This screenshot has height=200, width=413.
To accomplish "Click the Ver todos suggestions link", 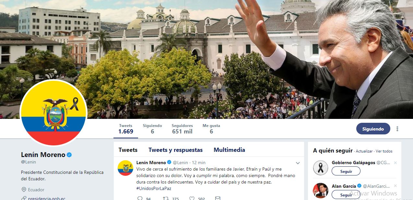I will [x=384, y=151].
